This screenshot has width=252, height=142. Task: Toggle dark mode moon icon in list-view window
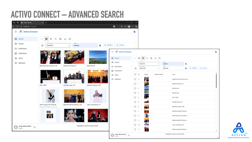point(216,52)
